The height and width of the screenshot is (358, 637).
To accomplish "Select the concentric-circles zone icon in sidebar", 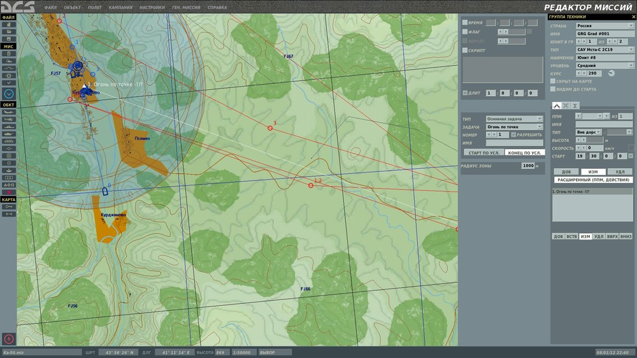I will (8, 155).
